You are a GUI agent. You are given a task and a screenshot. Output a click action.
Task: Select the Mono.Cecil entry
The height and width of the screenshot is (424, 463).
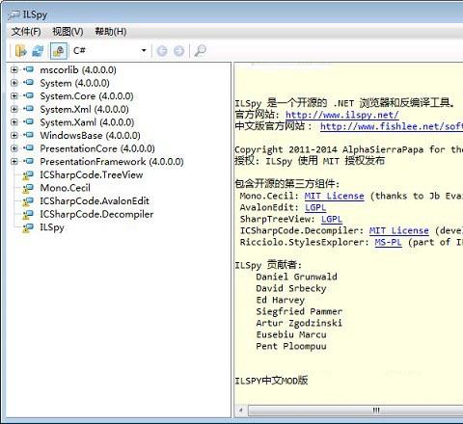coord(66,188)
